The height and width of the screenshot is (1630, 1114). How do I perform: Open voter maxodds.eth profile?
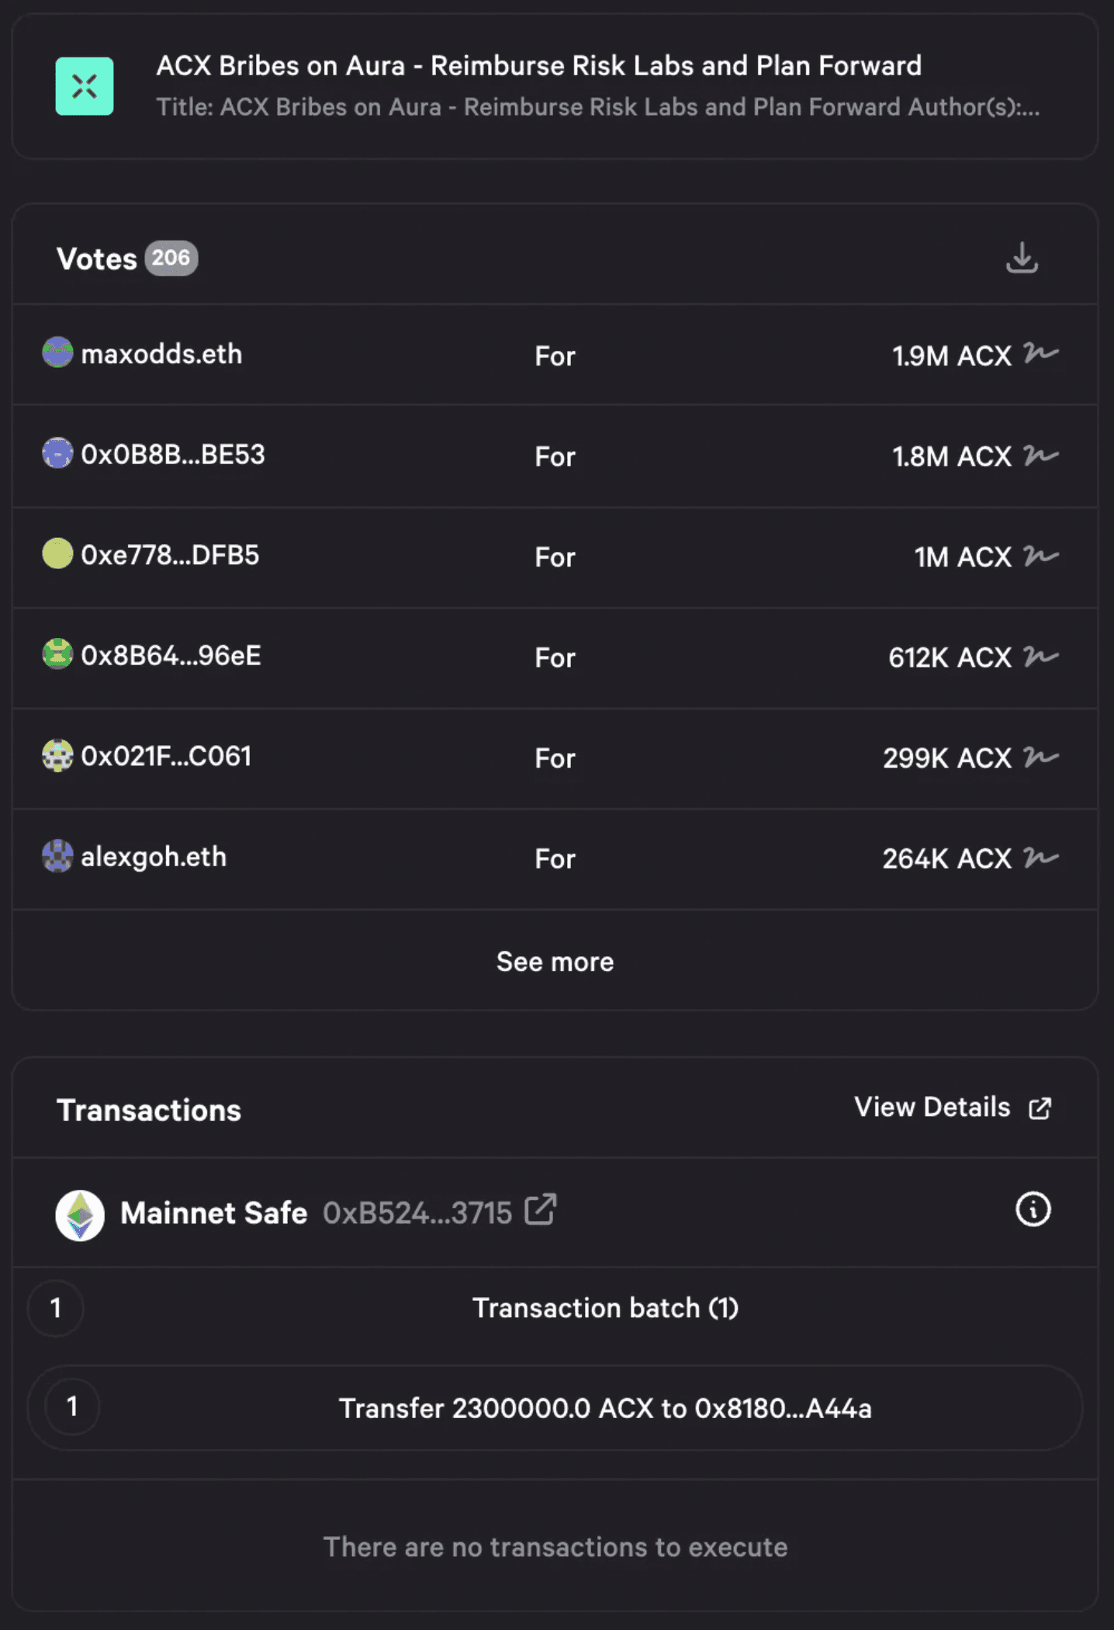click(161, 354)
